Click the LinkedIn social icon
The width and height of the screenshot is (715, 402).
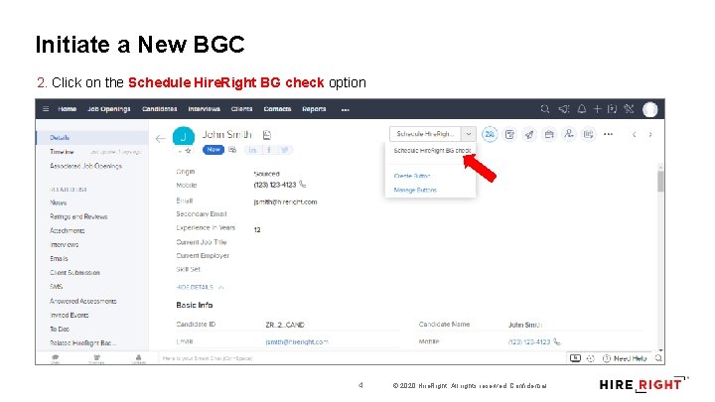[x=252, y=150]
